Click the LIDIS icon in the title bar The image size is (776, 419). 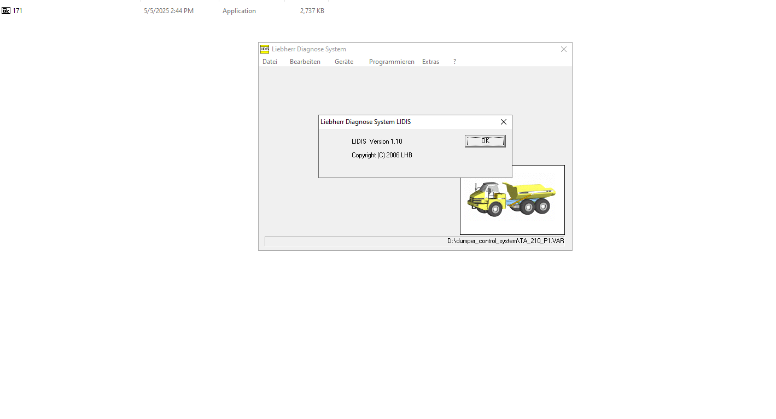[265, 49]
